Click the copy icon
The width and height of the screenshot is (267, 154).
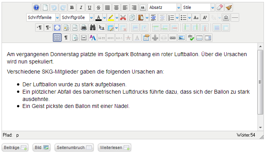coord(132,17)
